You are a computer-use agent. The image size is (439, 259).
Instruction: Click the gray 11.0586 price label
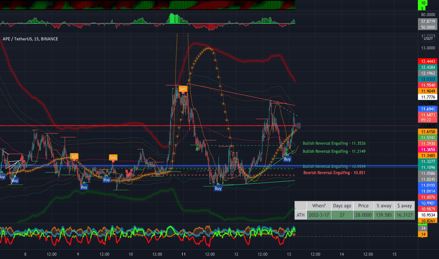pos(428,173)
